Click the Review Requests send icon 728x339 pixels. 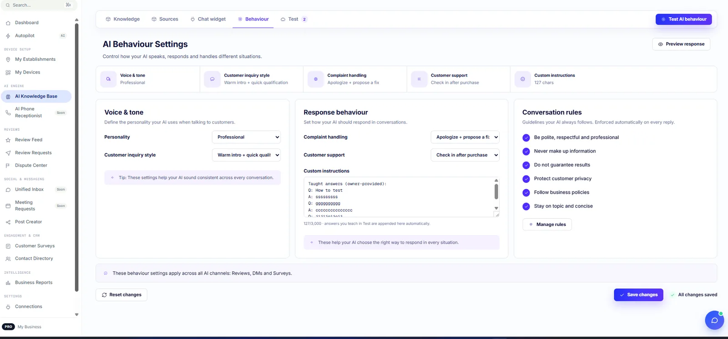point(8,153)
